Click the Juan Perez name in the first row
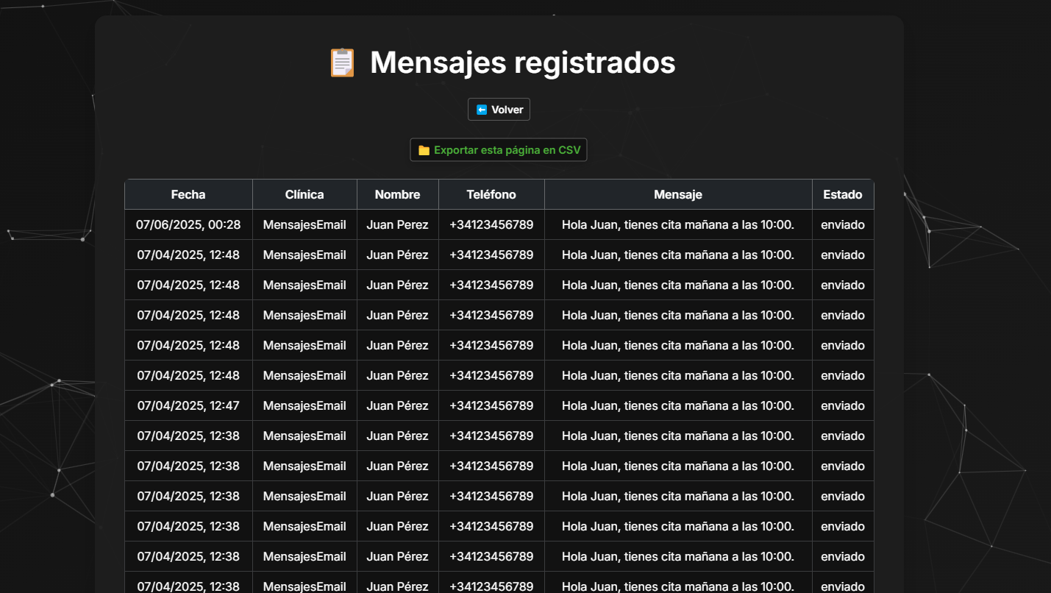1051x593 pixels. pos(397,224)
